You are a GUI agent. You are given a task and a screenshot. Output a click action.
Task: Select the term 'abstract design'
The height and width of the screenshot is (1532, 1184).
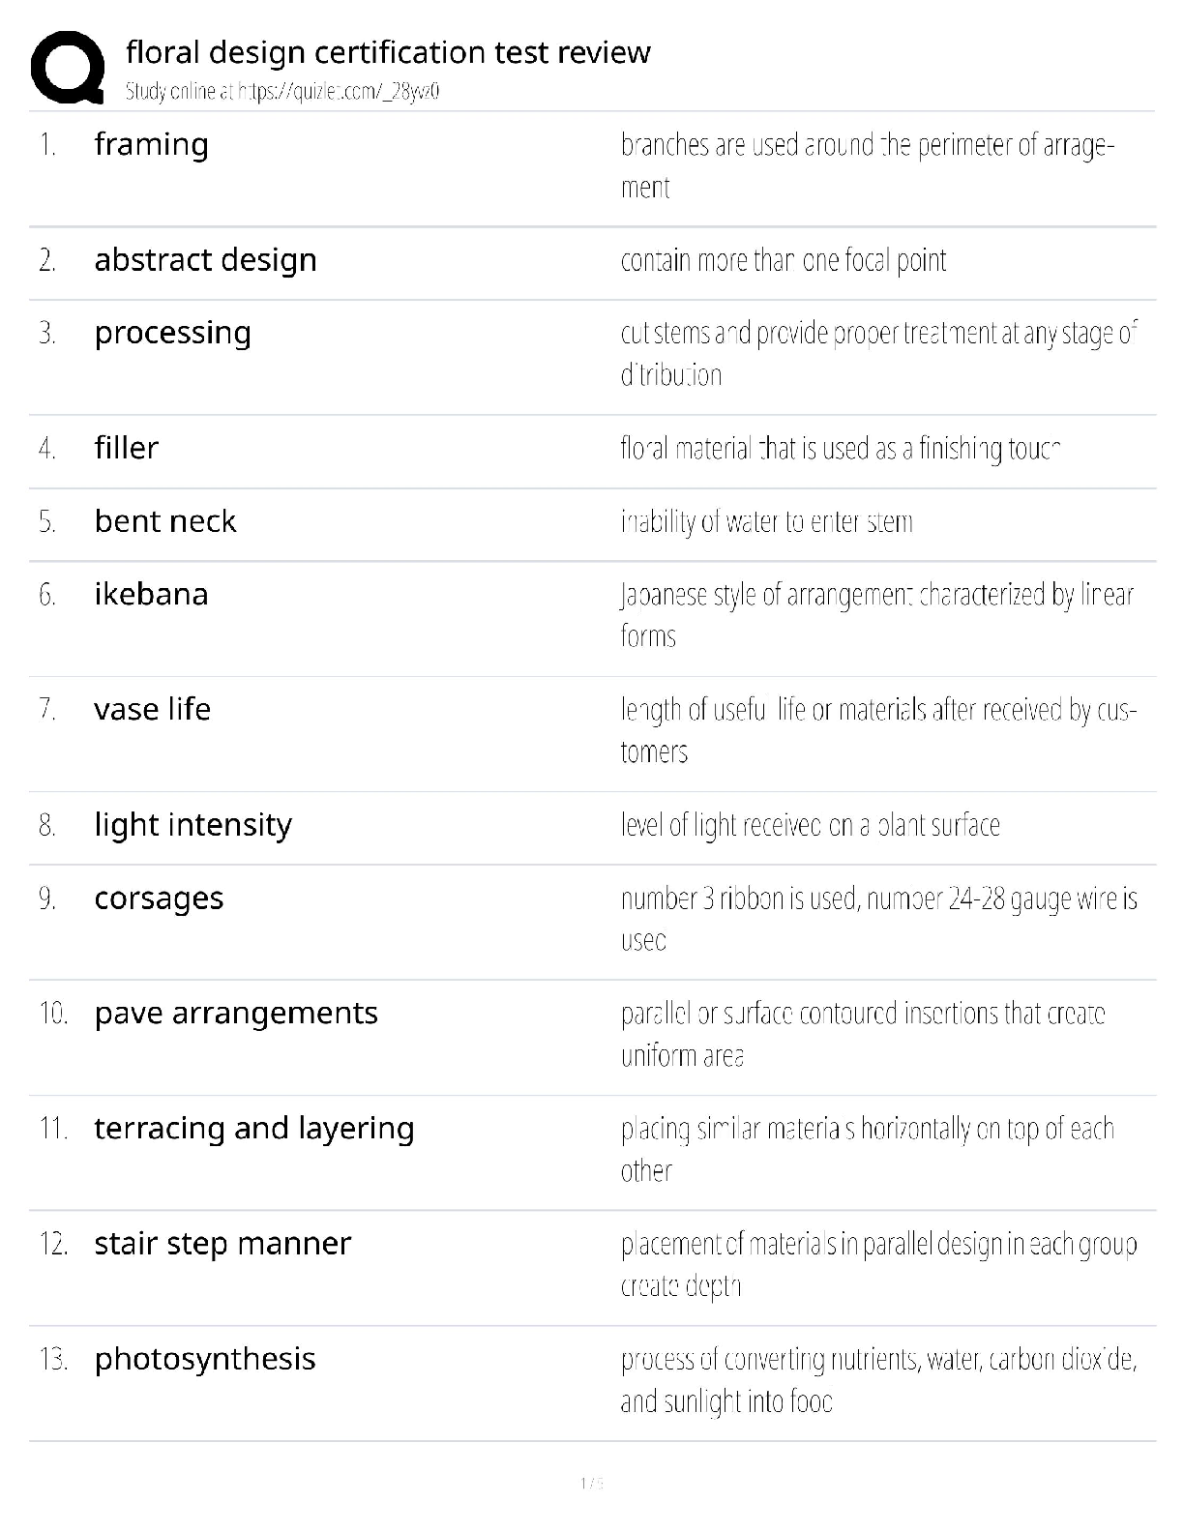(205, 259)
